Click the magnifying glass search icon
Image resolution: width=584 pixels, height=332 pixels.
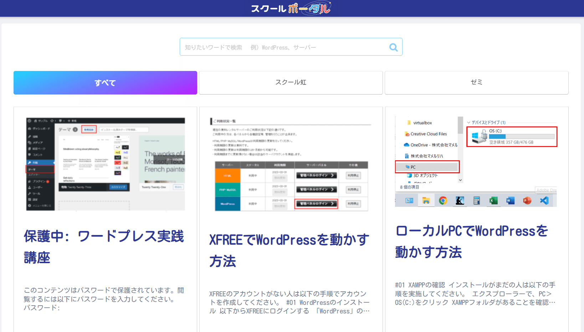[x=393, y=47]
